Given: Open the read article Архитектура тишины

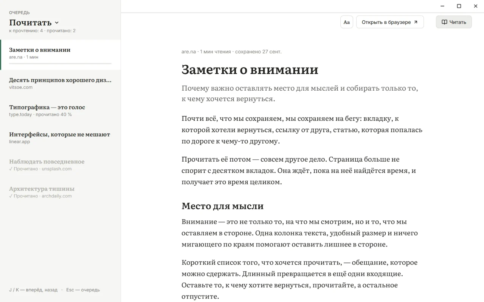Looking at the screenshot, I should click(x=60, y=192).
